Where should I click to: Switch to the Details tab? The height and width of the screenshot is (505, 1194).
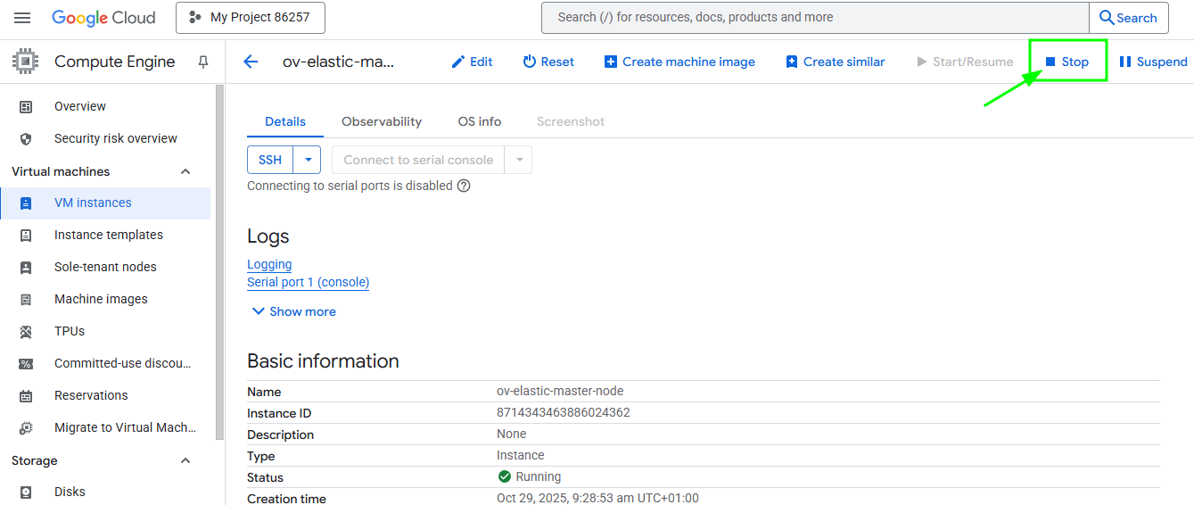click(x=285, y=121)
